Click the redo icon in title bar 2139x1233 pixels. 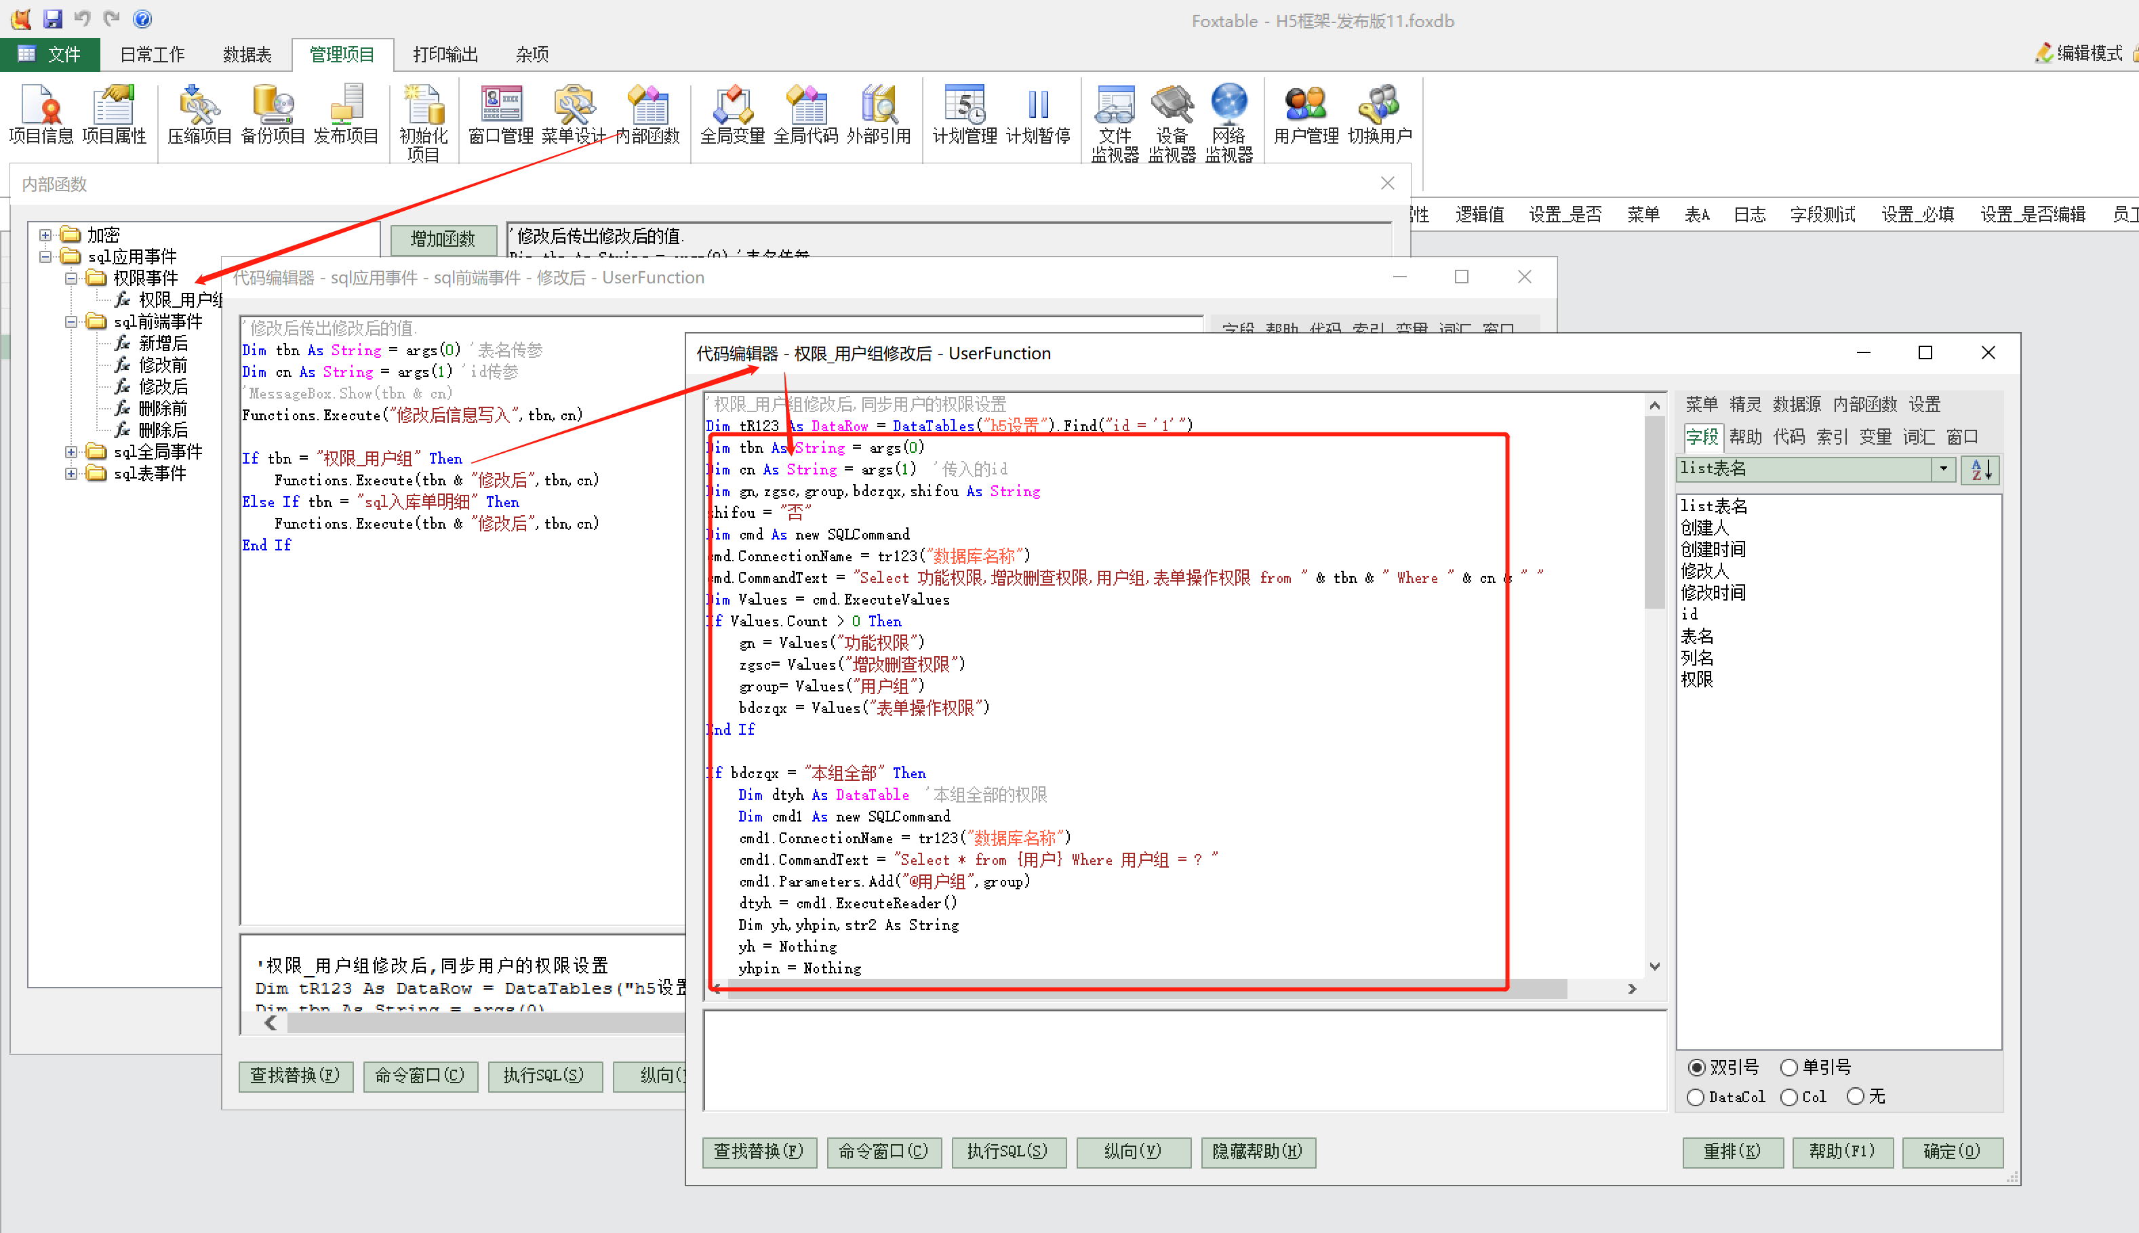point(111,18)
